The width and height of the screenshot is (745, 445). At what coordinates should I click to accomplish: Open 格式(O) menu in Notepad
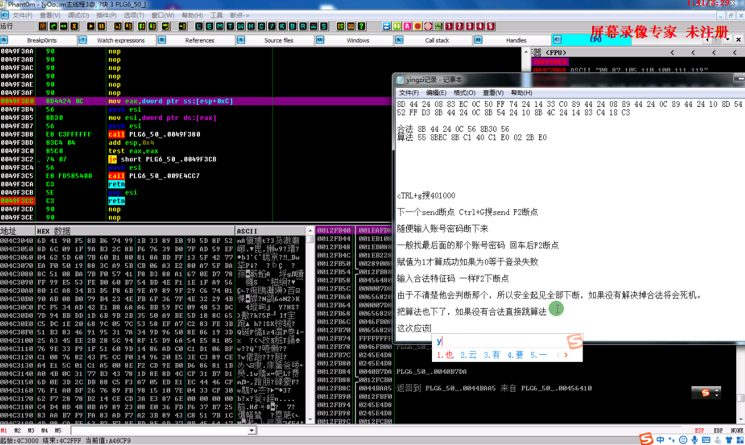coord(464,93)
